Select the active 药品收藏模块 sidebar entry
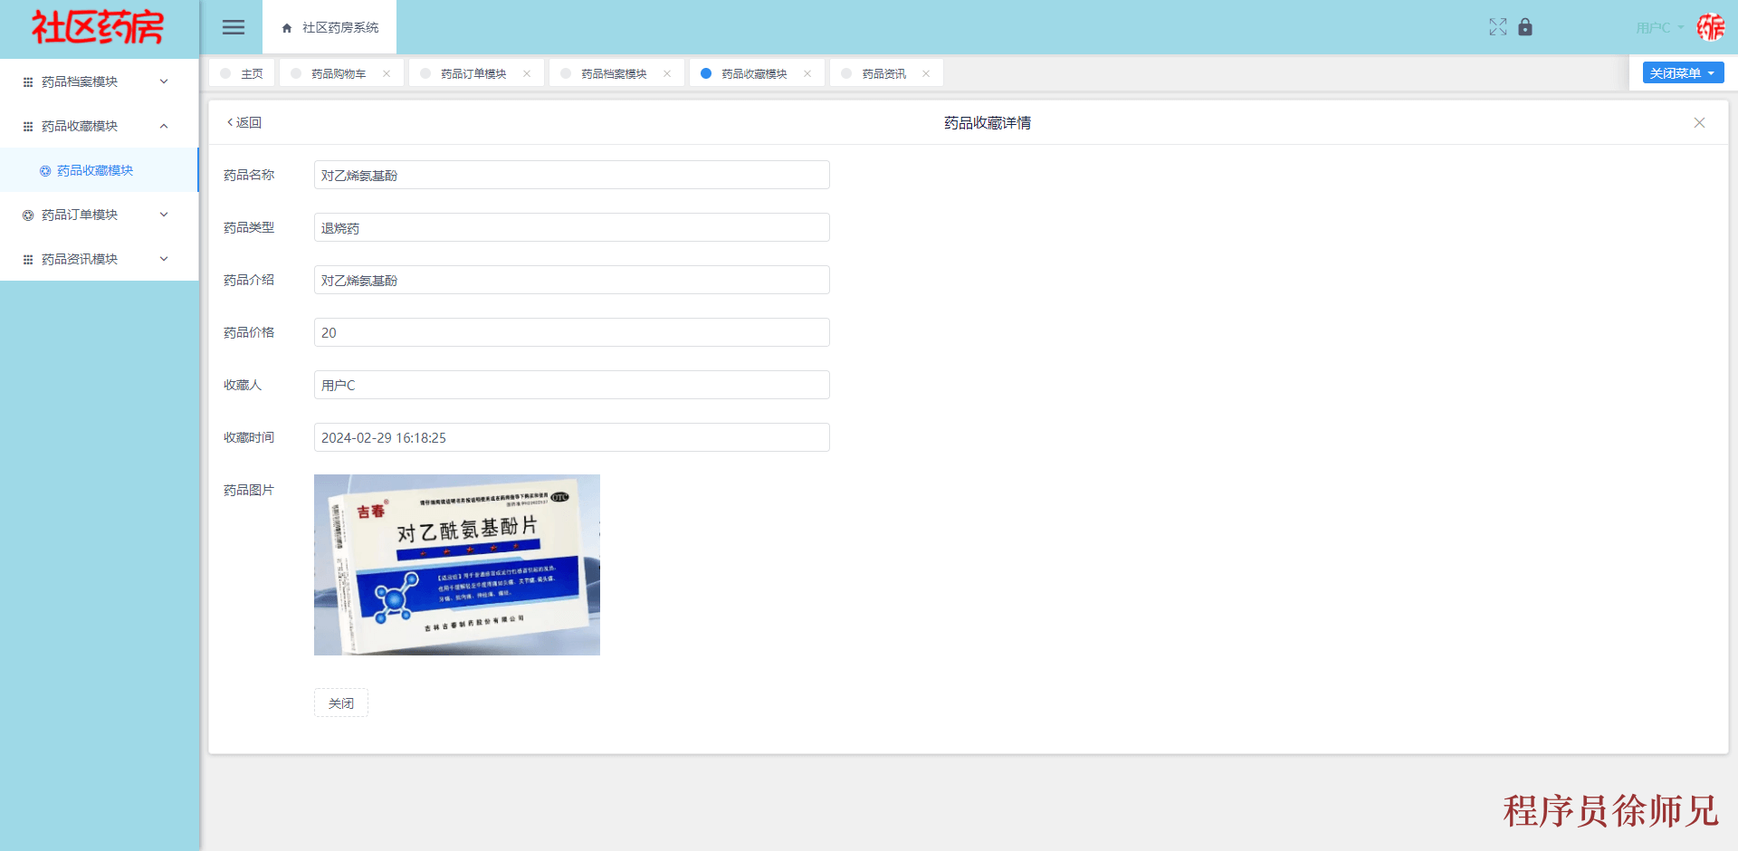Screen dimensions: 1738x851 tap(94, 170)
